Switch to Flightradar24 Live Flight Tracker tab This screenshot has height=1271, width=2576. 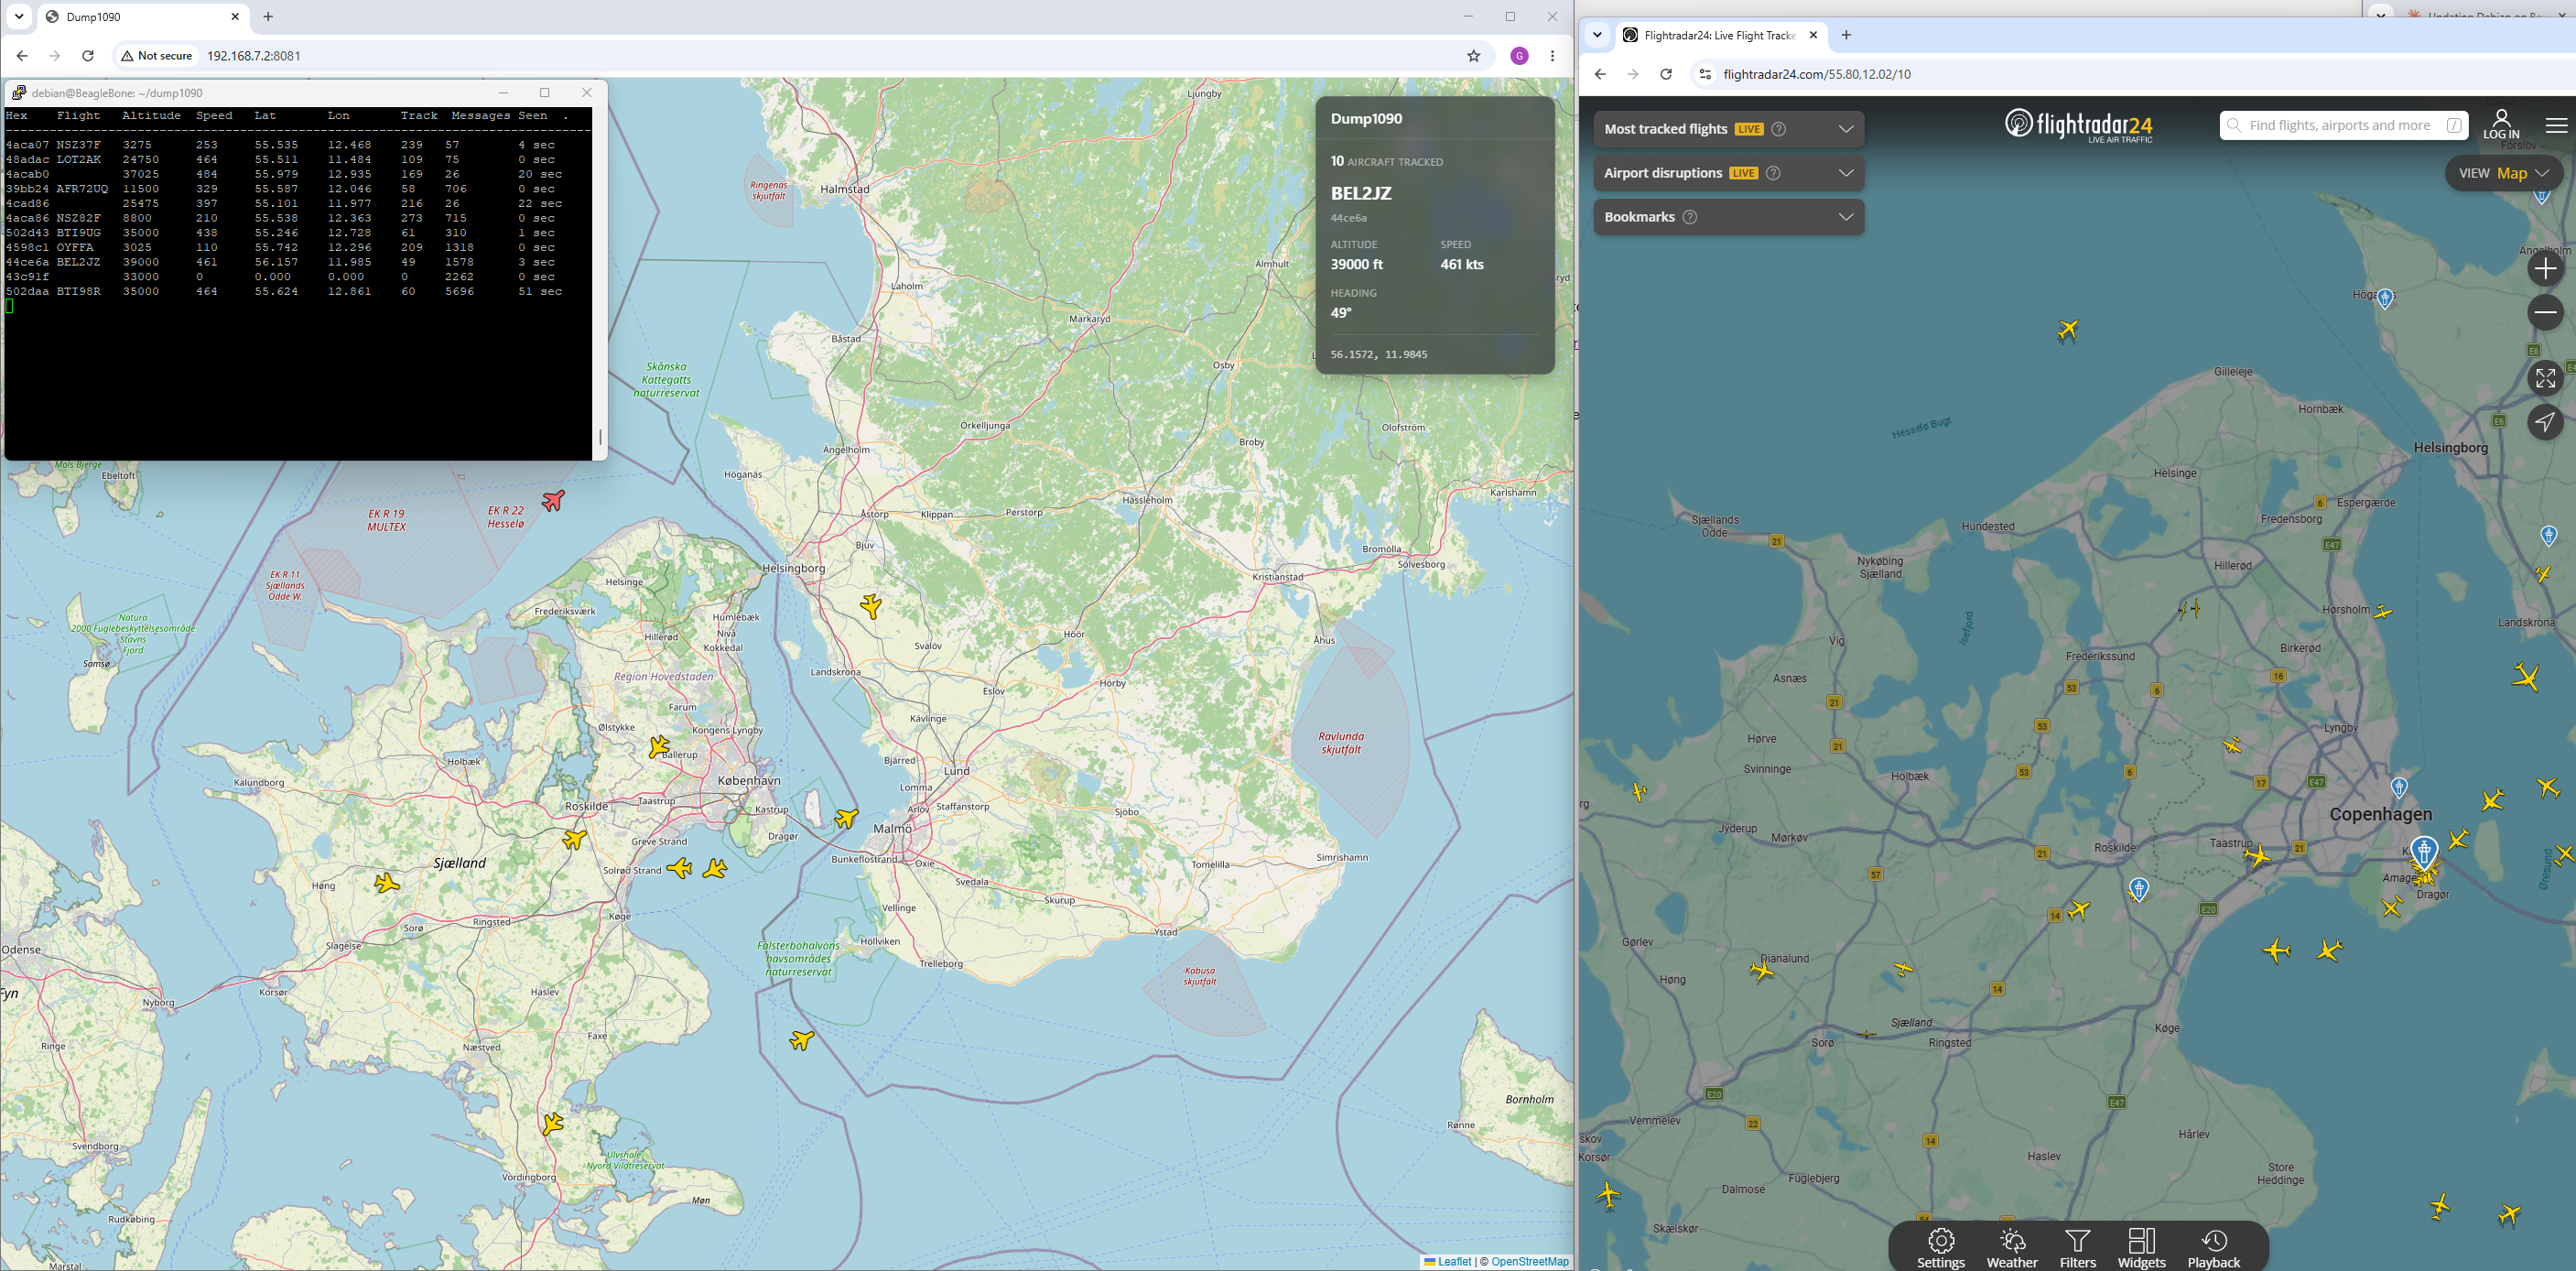(x=1720, y=35)
